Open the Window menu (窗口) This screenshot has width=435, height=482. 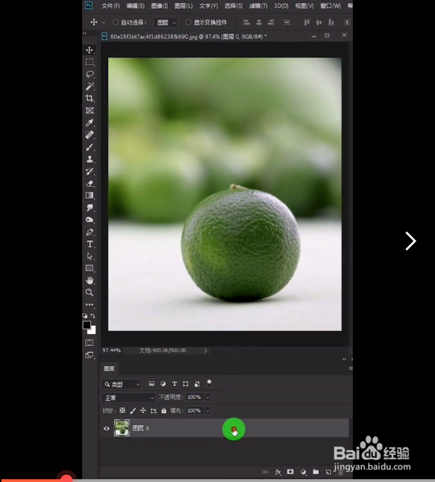click(331, 6)
